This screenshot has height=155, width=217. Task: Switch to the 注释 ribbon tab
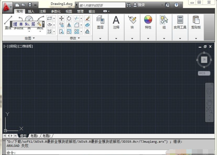tap(42, 11)
